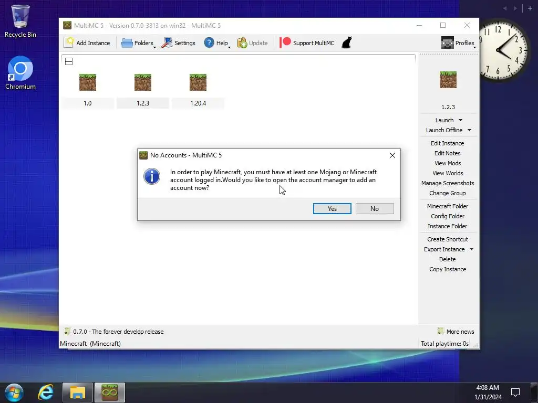Click the sidebar instance icon for 1.2.3
The height and width of the screenshot is (403, 538).
point(448,80)
